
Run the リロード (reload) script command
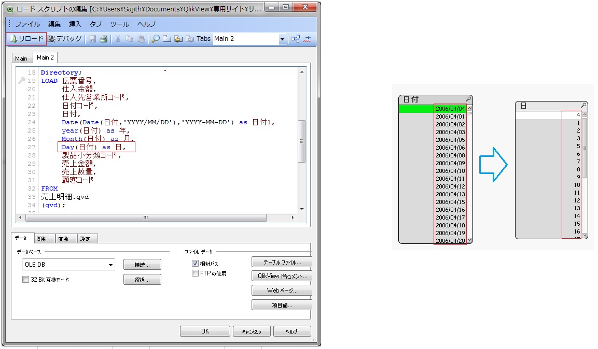click(25, 39)
